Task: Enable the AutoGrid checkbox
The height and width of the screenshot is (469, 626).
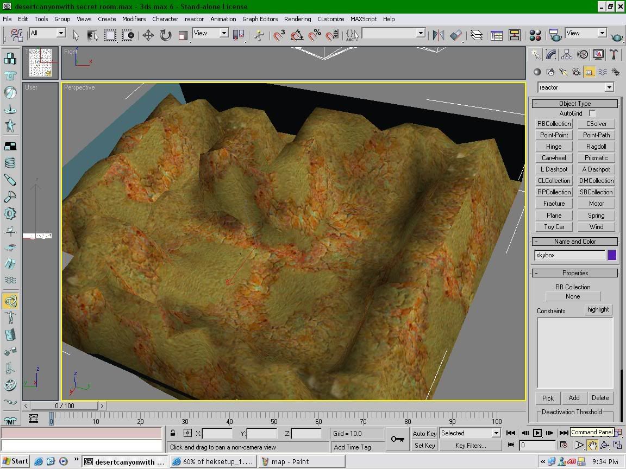Action: [x=592, y=113]
